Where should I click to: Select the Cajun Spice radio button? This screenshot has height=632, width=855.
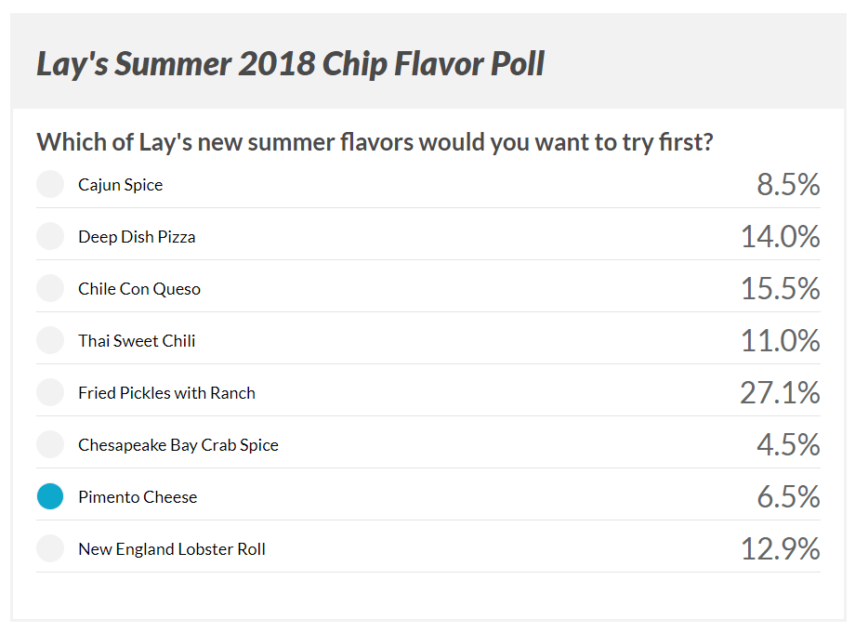50,184
